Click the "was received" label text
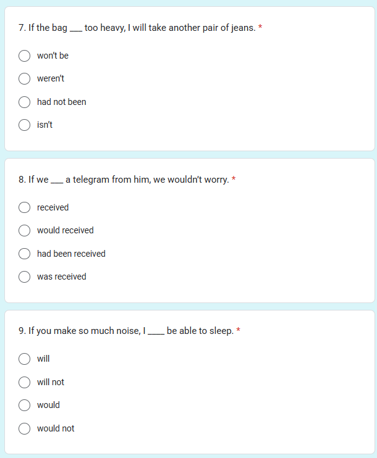The width and height of the screenshot is (377, 458). click(62, 277)
